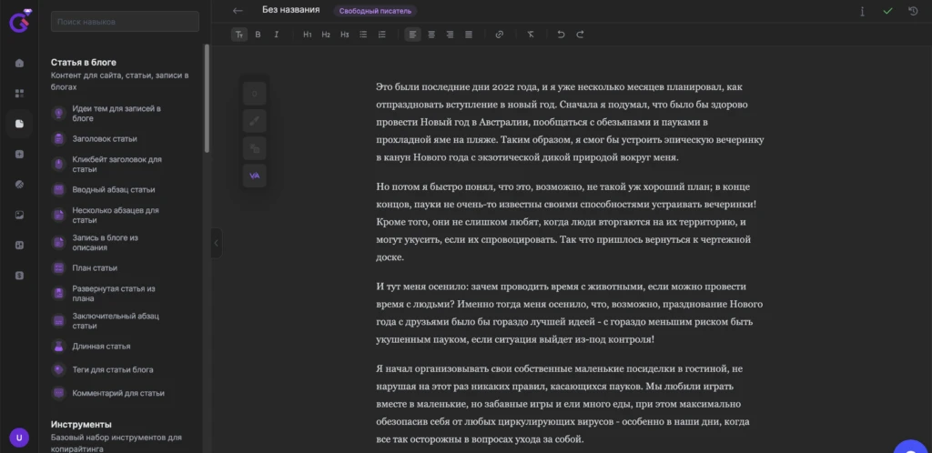The height and width of the screenshot is (453, 932).
Task: Click the app logo at top-left
Action: click(x=20, y=21)
